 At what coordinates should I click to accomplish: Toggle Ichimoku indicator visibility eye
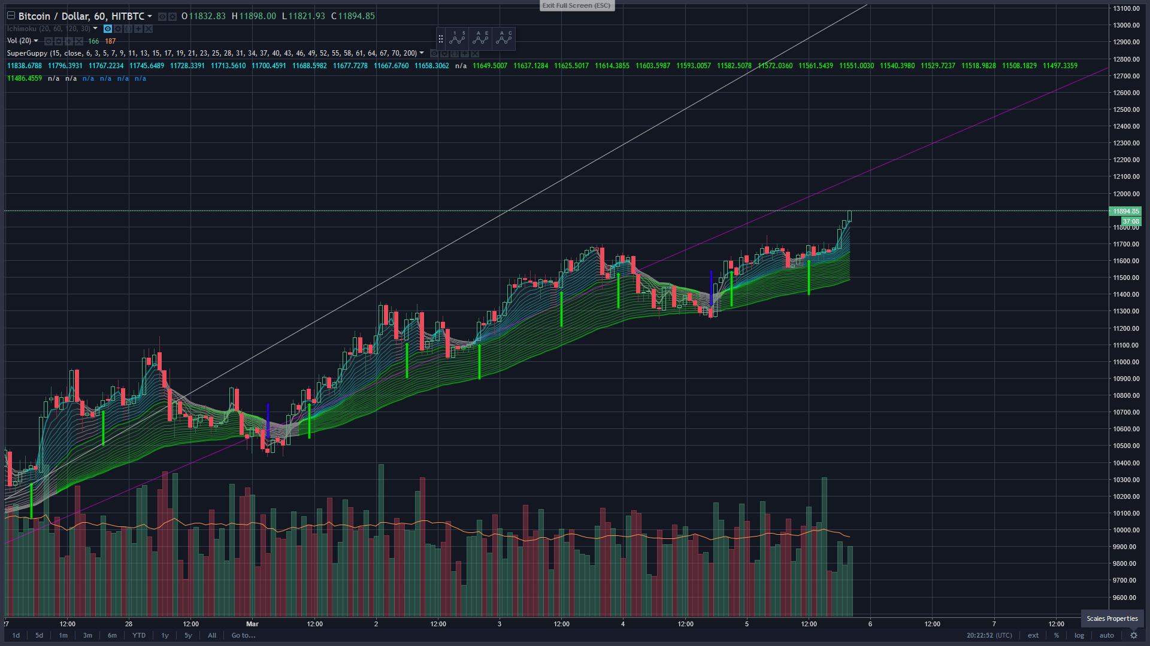(108, 29)
